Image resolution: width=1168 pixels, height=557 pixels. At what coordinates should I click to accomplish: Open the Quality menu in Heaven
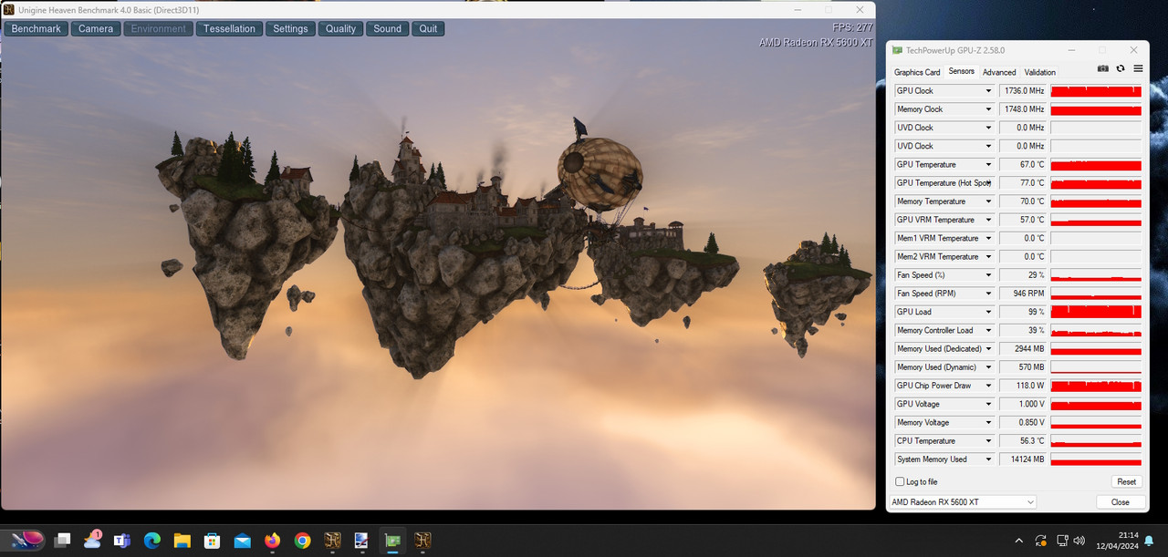pyautogui.click(x=340, y=28)
